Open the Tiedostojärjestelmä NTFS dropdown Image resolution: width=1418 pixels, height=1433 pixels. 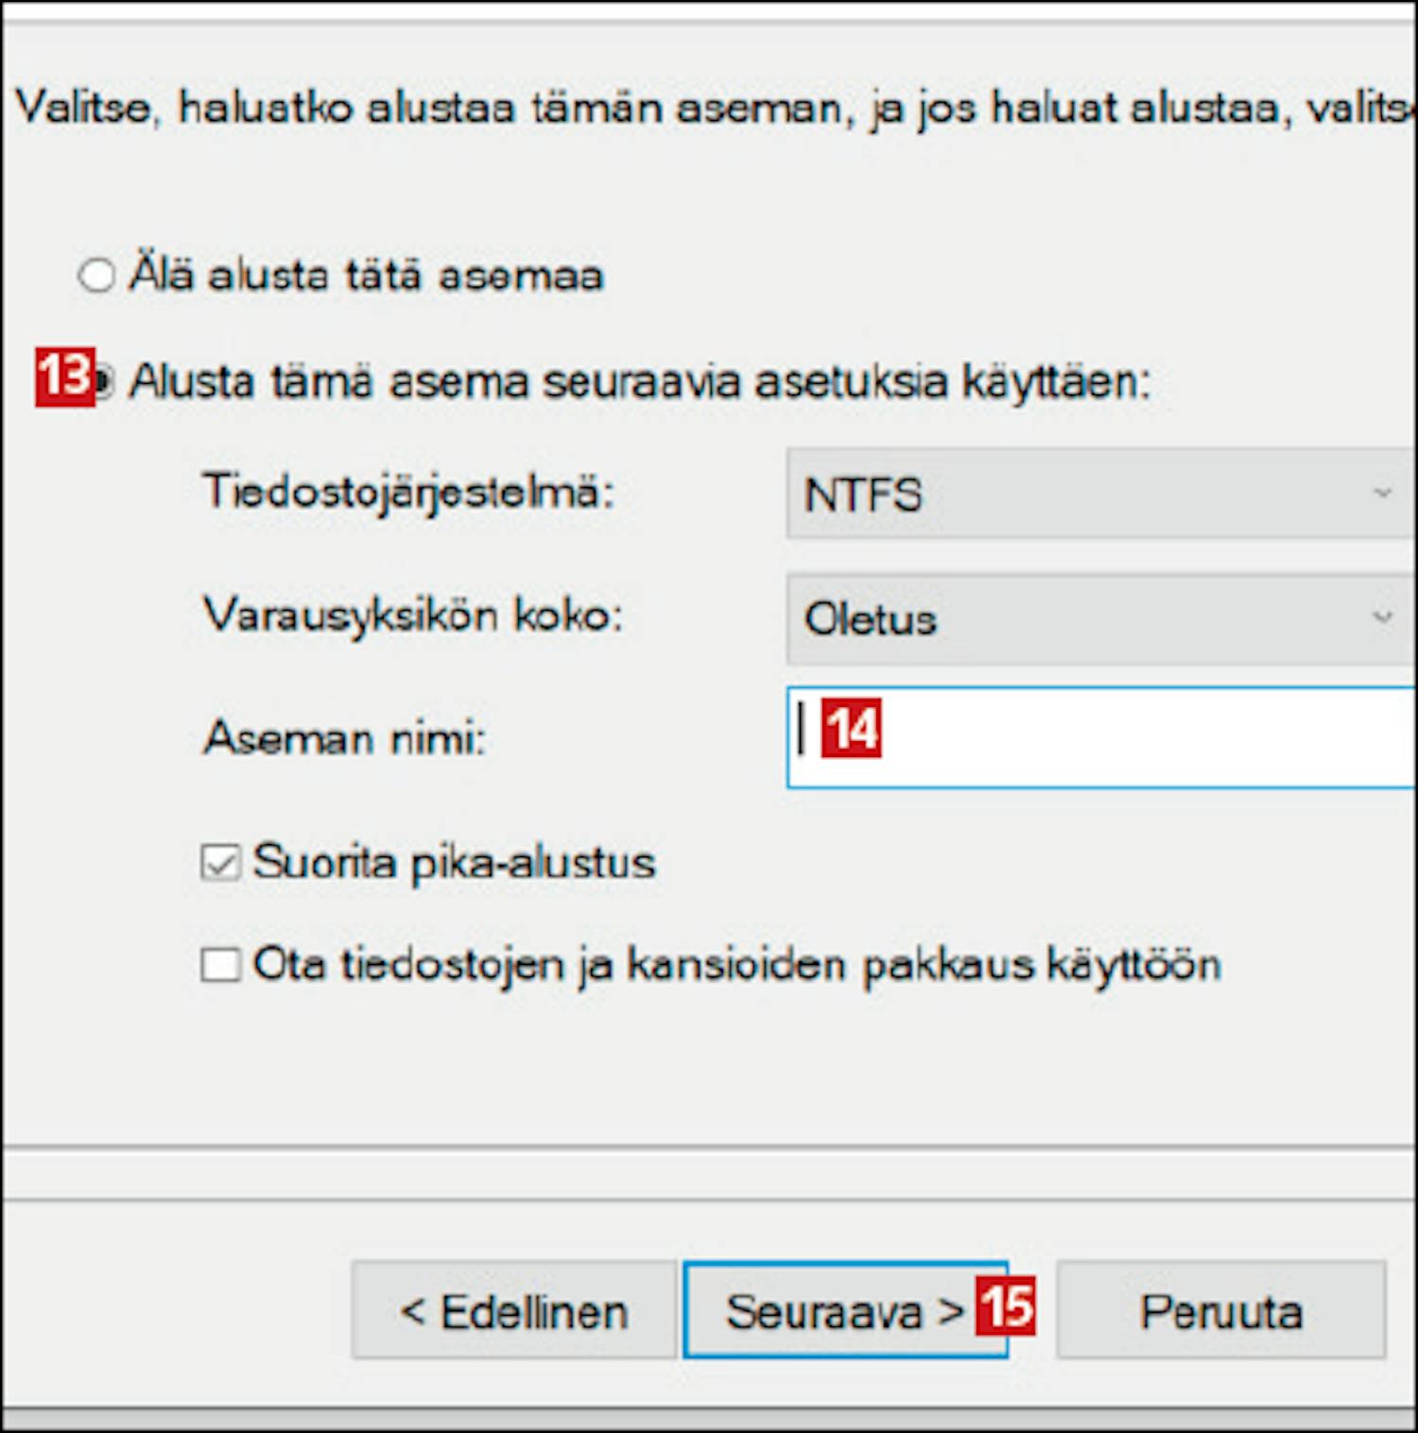1101,493
